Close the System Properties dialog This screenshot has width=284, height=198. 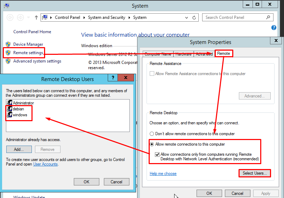coord(276,41)
